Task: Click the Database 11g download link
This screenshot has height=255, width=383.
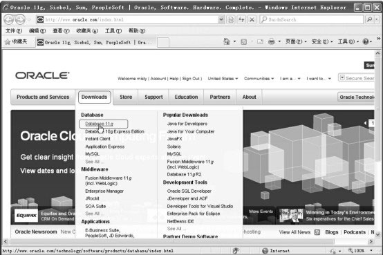Action: [99, 124]
